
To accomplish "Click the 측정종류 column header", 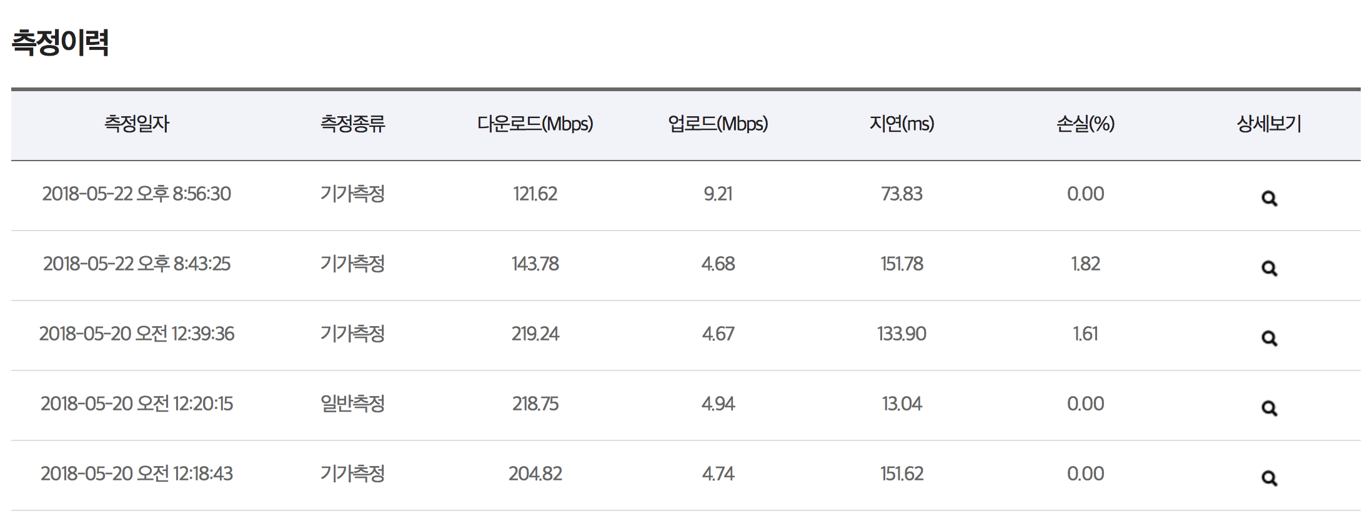I will pyautogui.click(x=352, y=124).
